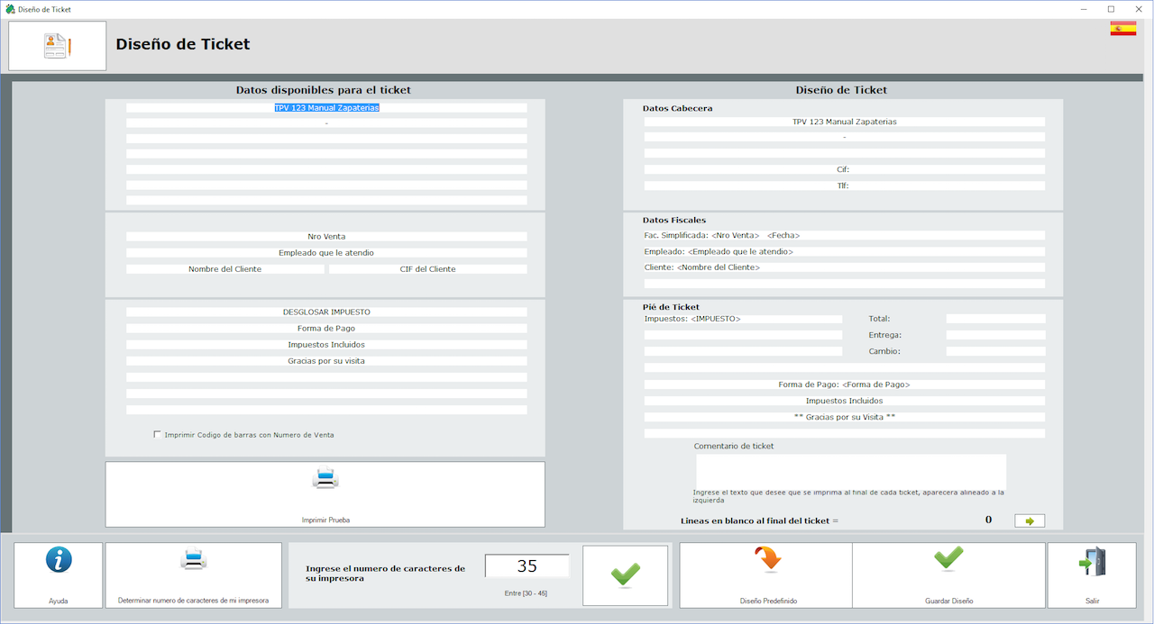Click the Ayuda info icon
1154x624 pixels.
point(59,561)
